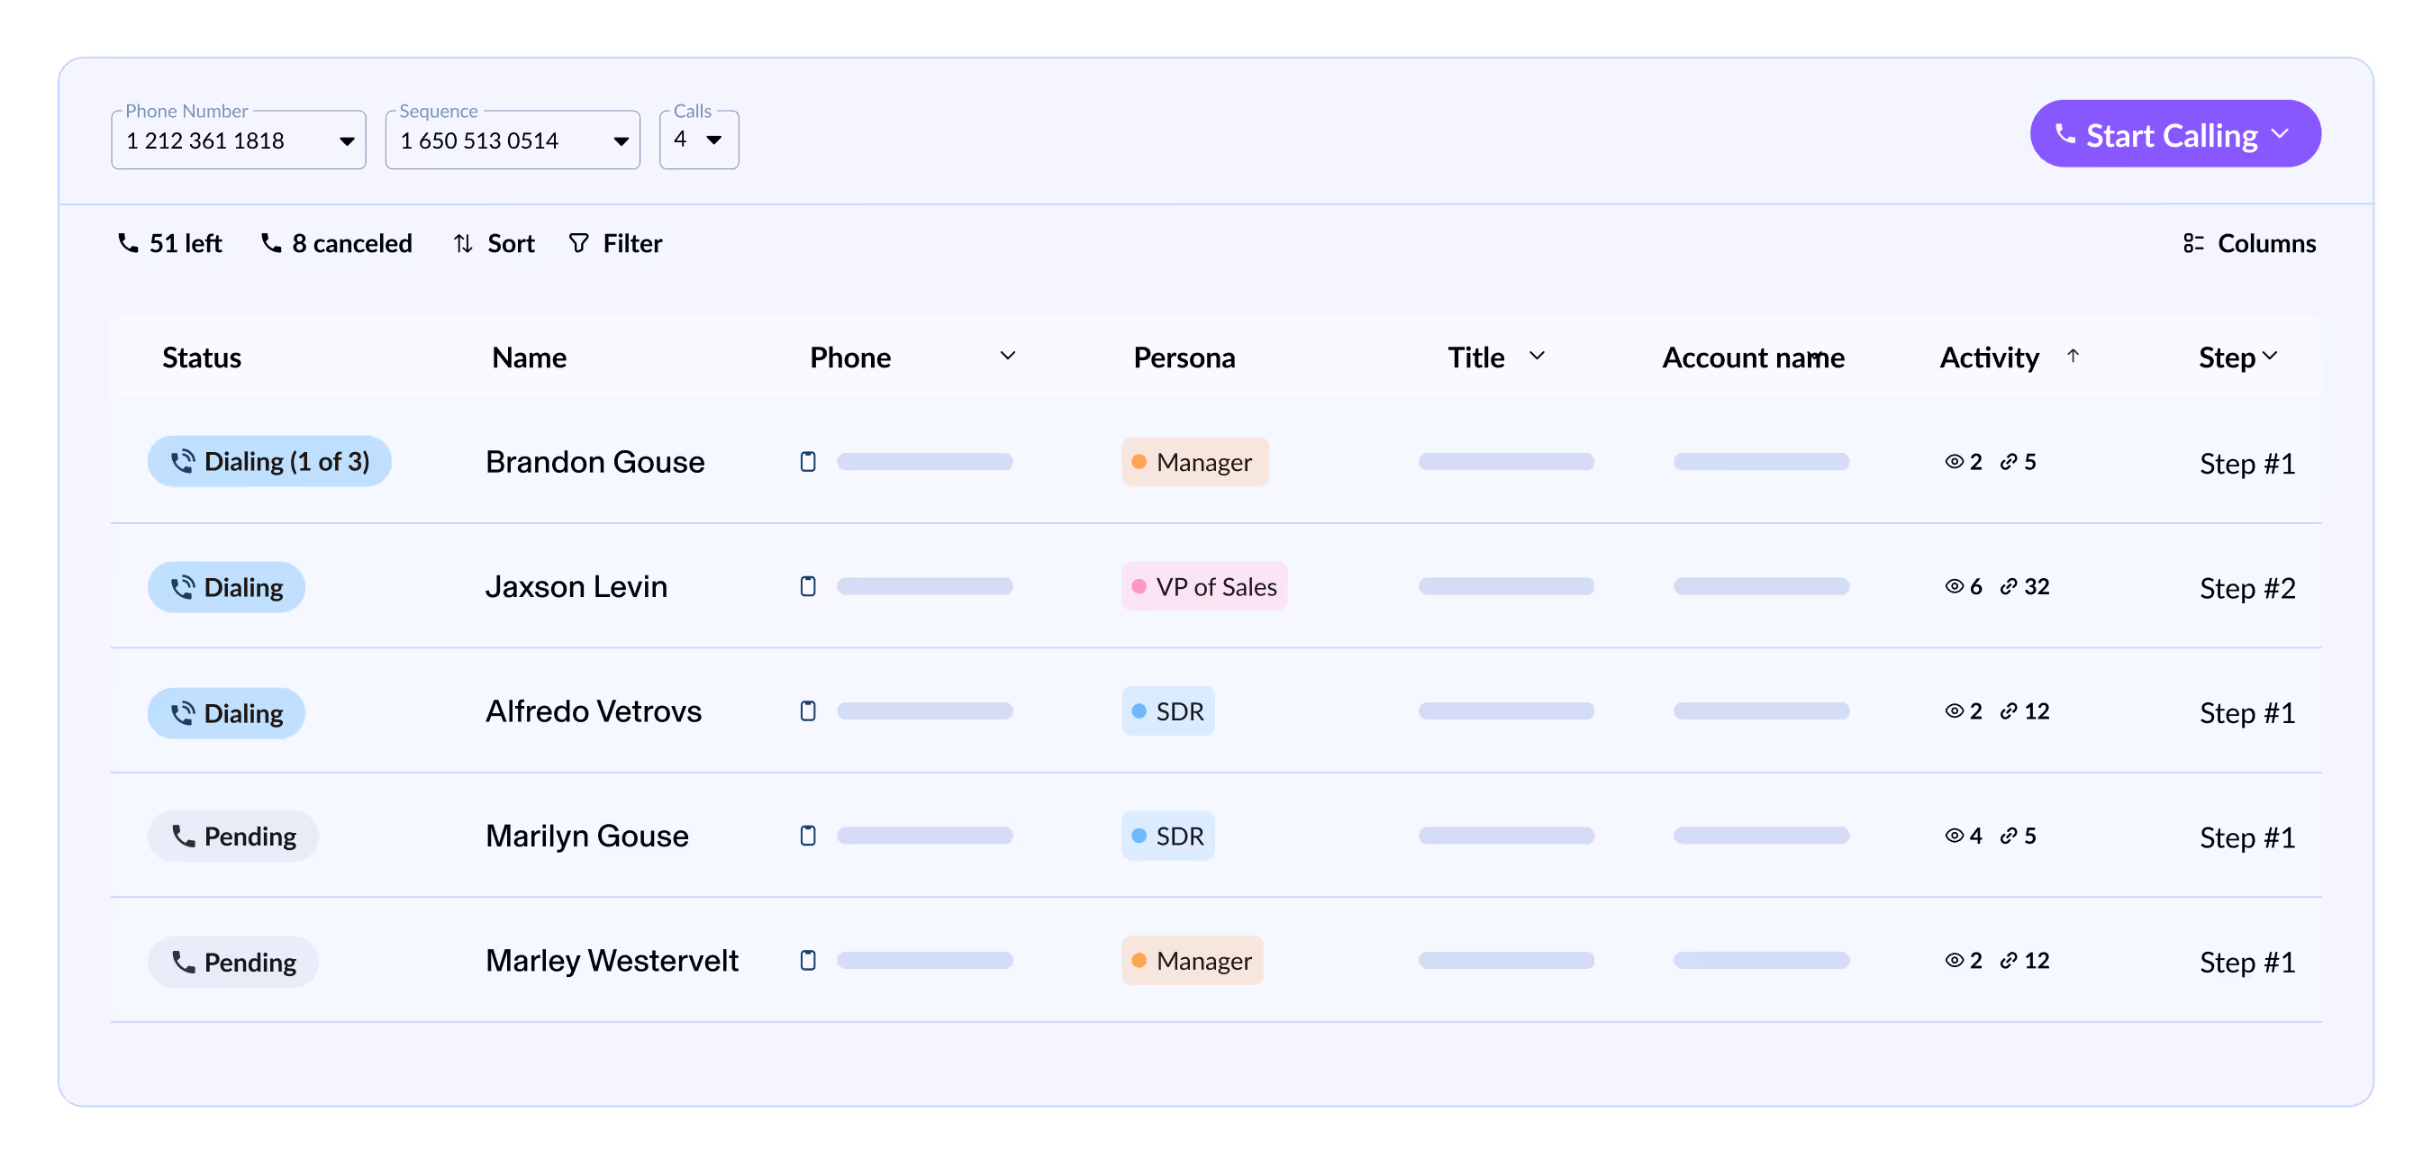Click the filter funnel icon
This screenshot has height=1167, width=2432.
click(579, 244)
